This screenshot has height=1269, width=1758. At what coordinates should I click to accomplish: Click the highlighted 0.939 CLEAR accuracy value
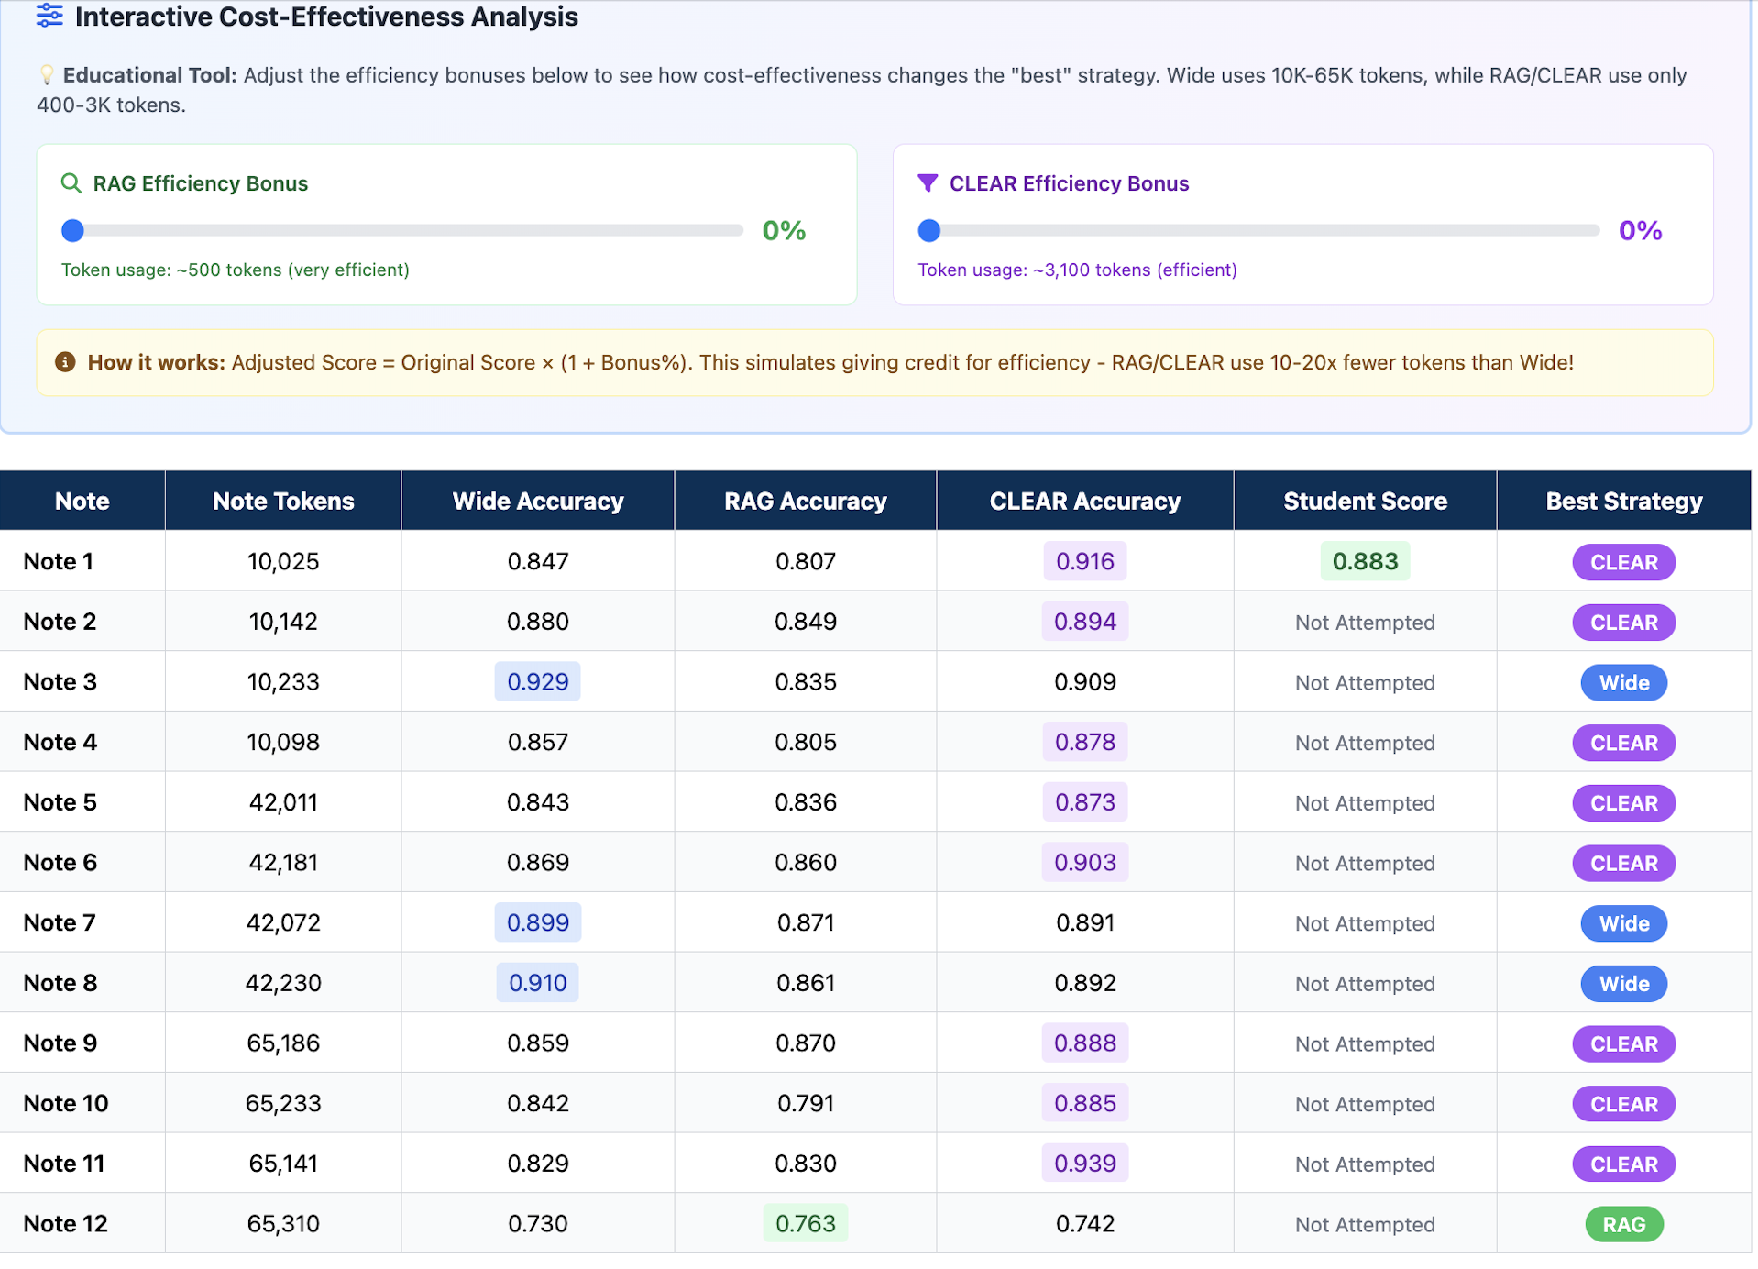pos(1084,1163)
